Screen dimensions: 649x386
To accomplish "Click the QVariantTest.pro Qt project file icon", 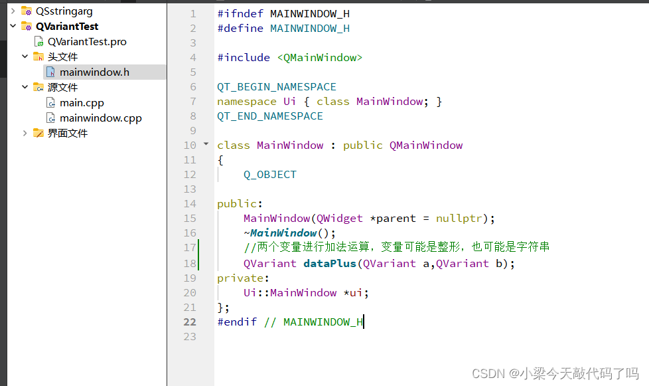I will [38, 41].
